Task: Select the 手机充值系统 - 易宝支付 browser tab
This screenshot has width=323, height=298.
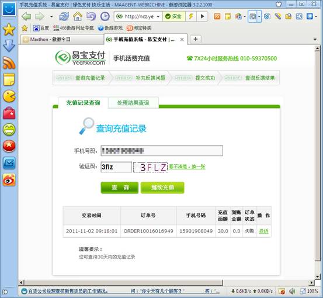Action: tap(144, 39)
